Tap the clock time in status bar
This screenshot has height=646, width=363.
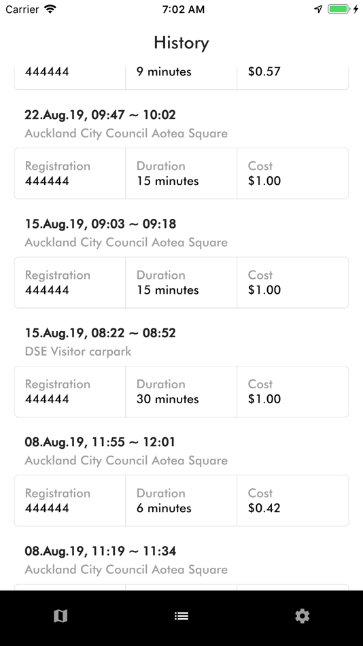pos(184,9)
